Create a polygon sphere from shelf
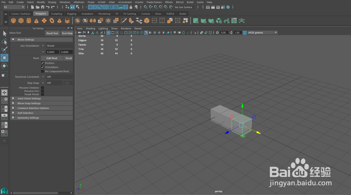 (x=13, y=21)
